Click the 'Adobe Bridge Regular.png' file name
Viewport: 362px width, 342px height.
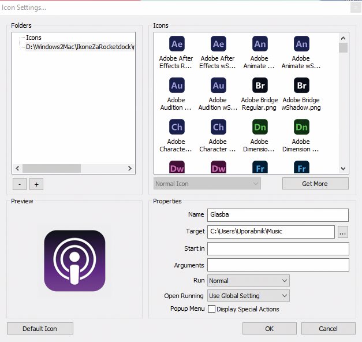(x=259, y=104)
